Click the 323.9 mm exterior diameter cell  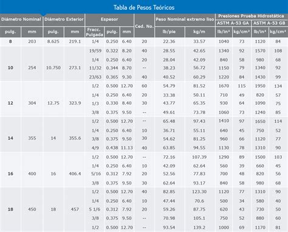(x=75, y=103)
